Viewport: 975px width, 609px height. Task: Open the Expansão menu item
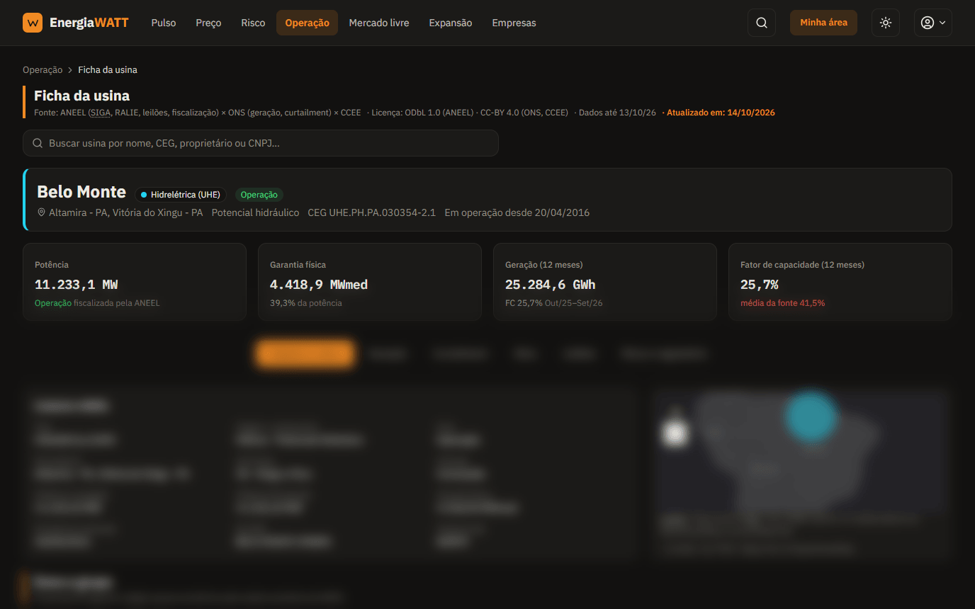[x=451, y=23]
